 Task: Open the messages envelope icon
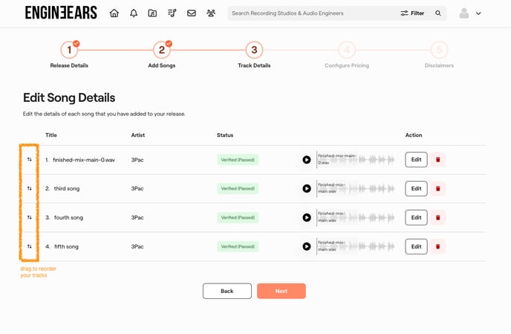point(191,13)
